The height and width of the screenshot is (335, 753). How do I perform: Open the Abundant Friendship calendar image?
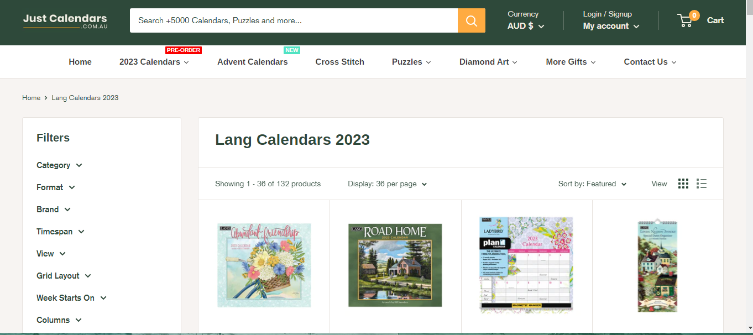pos(264,265)
